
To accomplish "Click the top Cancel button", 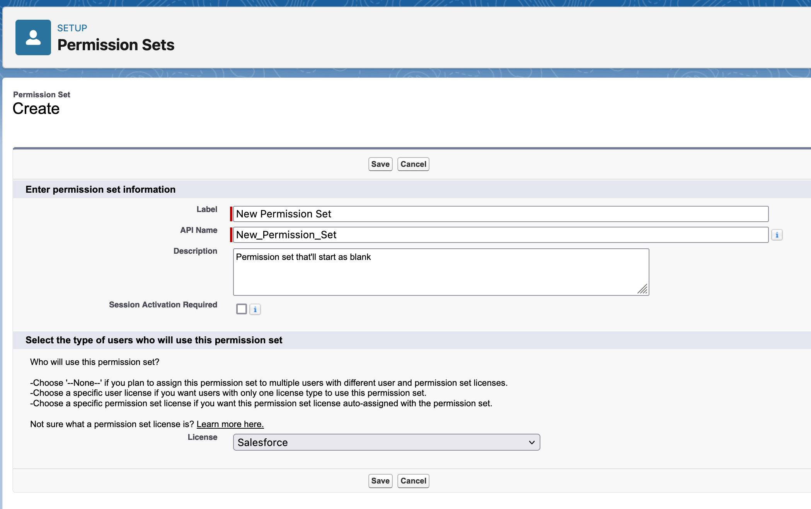I will click(413, 164).
